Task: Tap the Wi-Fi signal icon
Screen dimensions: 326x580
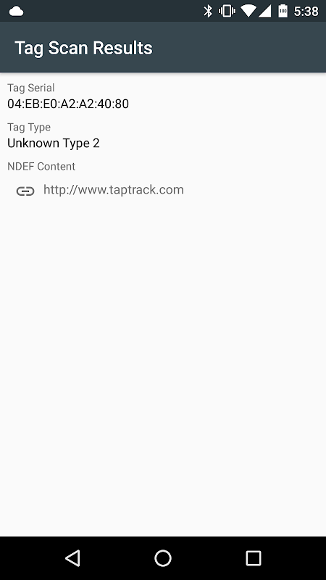Action: [x=248, y=11]
